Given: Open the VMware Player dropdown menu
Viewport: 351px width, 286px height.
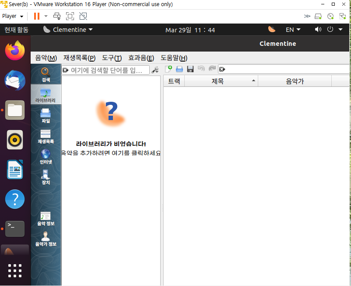Looking at the screenshot, I should 13,16.
